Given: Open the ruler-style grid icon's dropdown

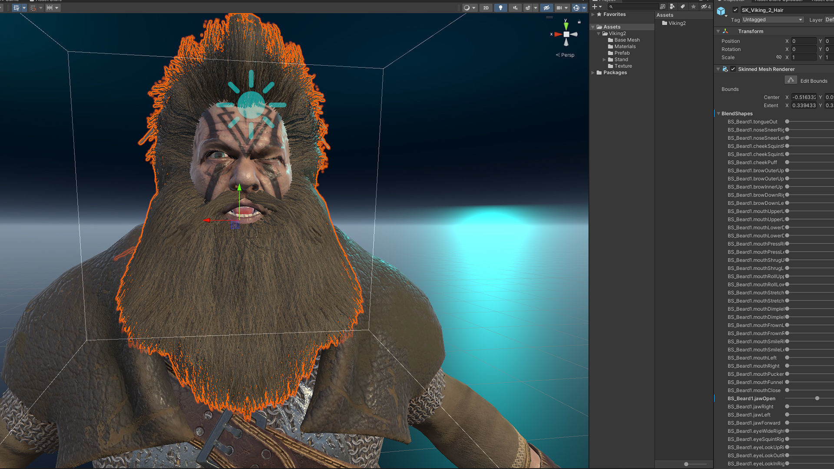Looking at the screenshot, I should tap(56, 8).
